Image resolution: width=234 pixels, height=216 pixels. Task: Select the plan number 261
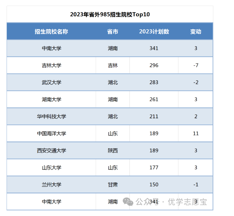(154, 99)
